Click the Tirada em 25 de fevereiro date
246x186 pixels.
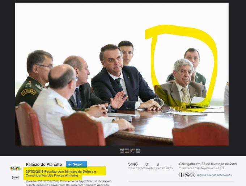[x=202, y=168]
